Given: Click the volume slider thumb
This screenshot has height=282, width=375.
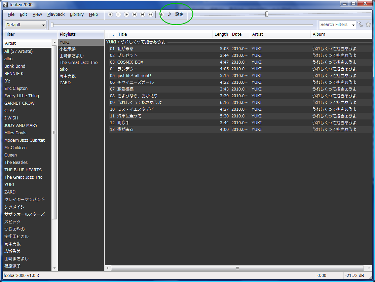Looking at the screenshot, I should pyautogui.click(x=267, y=14).
